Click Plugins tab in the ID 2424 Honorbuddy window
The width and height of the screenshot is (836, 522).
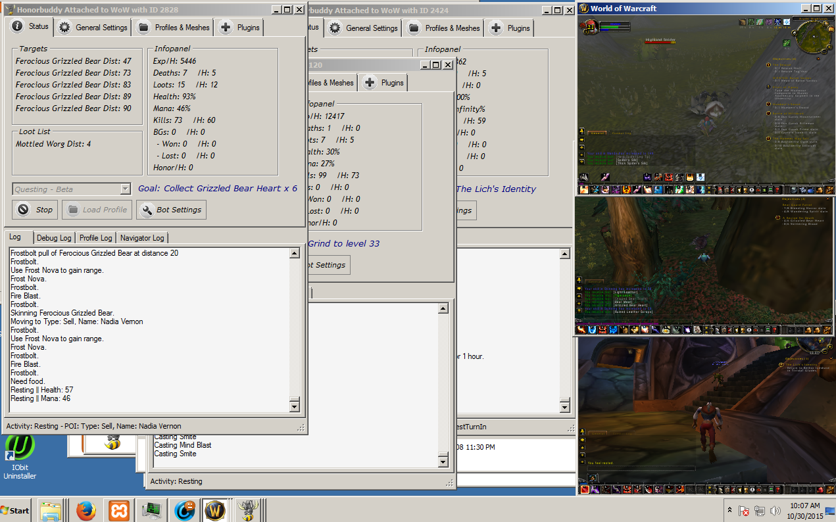(x=510, y=28)
